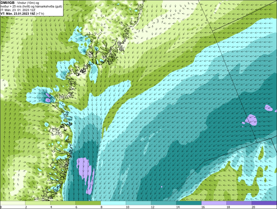The height and width of the screenshot is (209, 277).
Task: Click the "DMI/IGB" title text
Action: point(7,3)
